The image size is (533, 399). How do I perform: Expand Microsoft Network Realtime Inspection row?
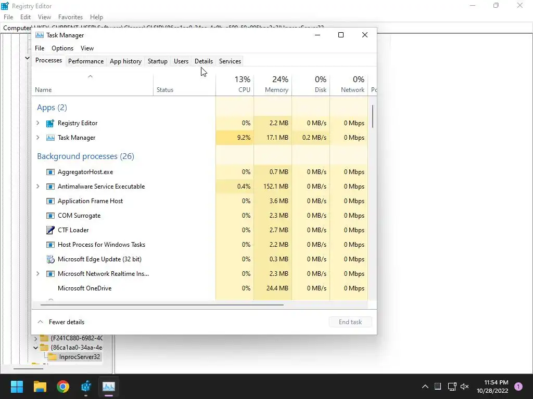pyautogui.click(x=37, y=274)
